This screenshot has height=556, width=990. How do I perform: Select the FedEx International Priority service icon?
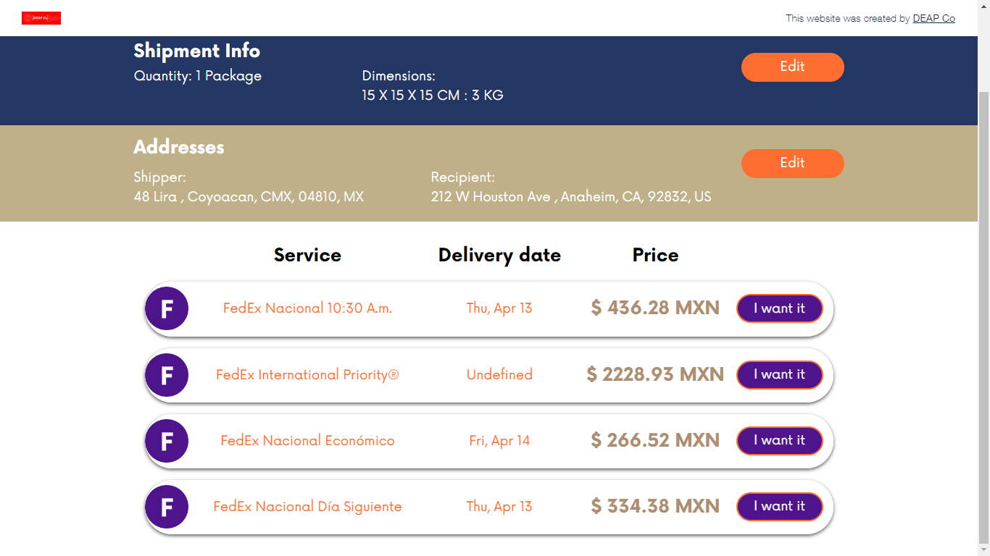(x=167, y=375)
